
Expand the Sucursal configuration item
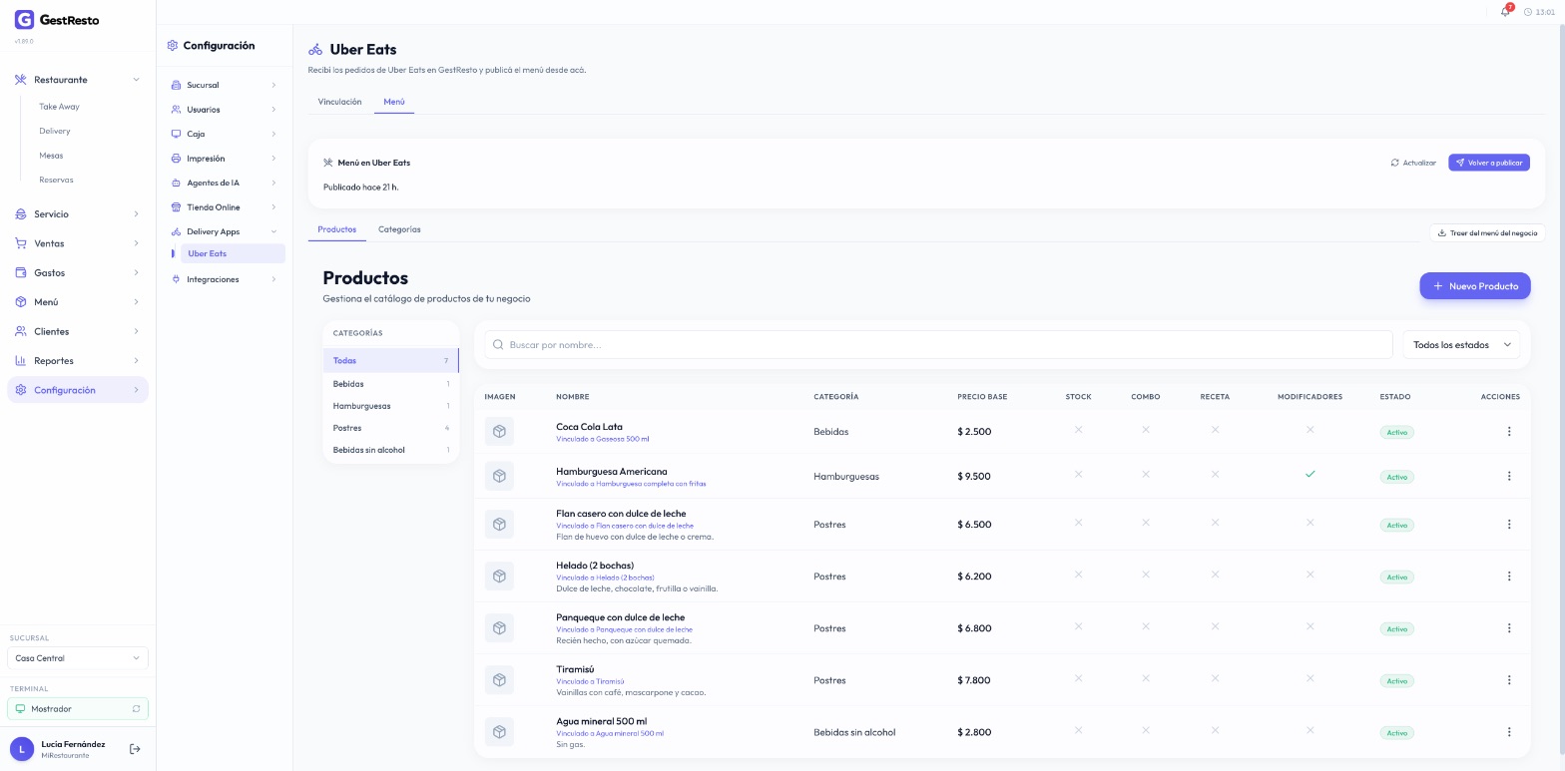225,85
